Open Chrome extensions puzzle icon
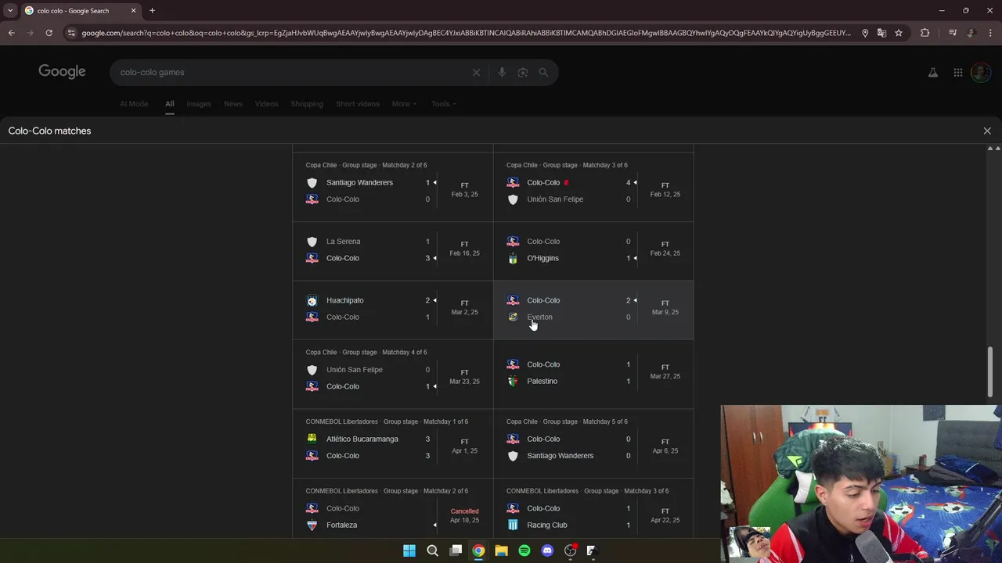This screenshot has width=1002, height=563. 925,33
